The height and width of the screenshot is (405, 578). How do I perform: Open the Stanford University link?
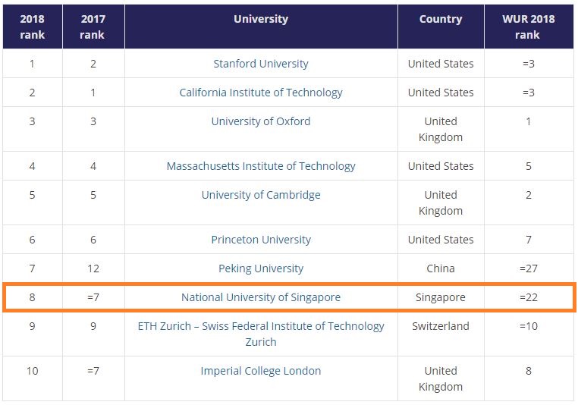pos(261,64)
